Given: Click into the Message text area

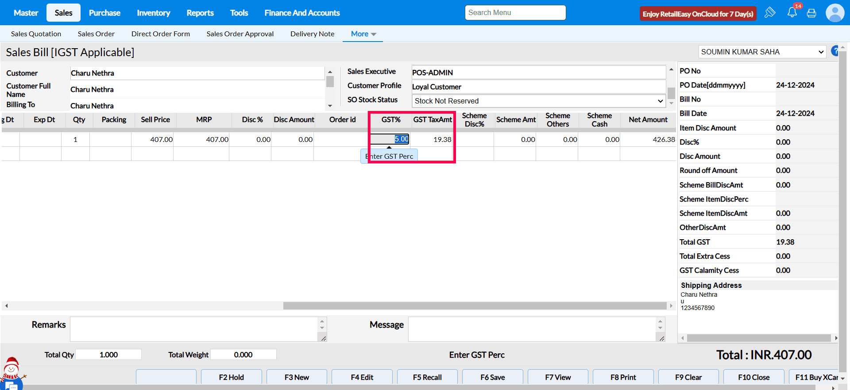Looking at the screenshot, I should coord(532,329).
